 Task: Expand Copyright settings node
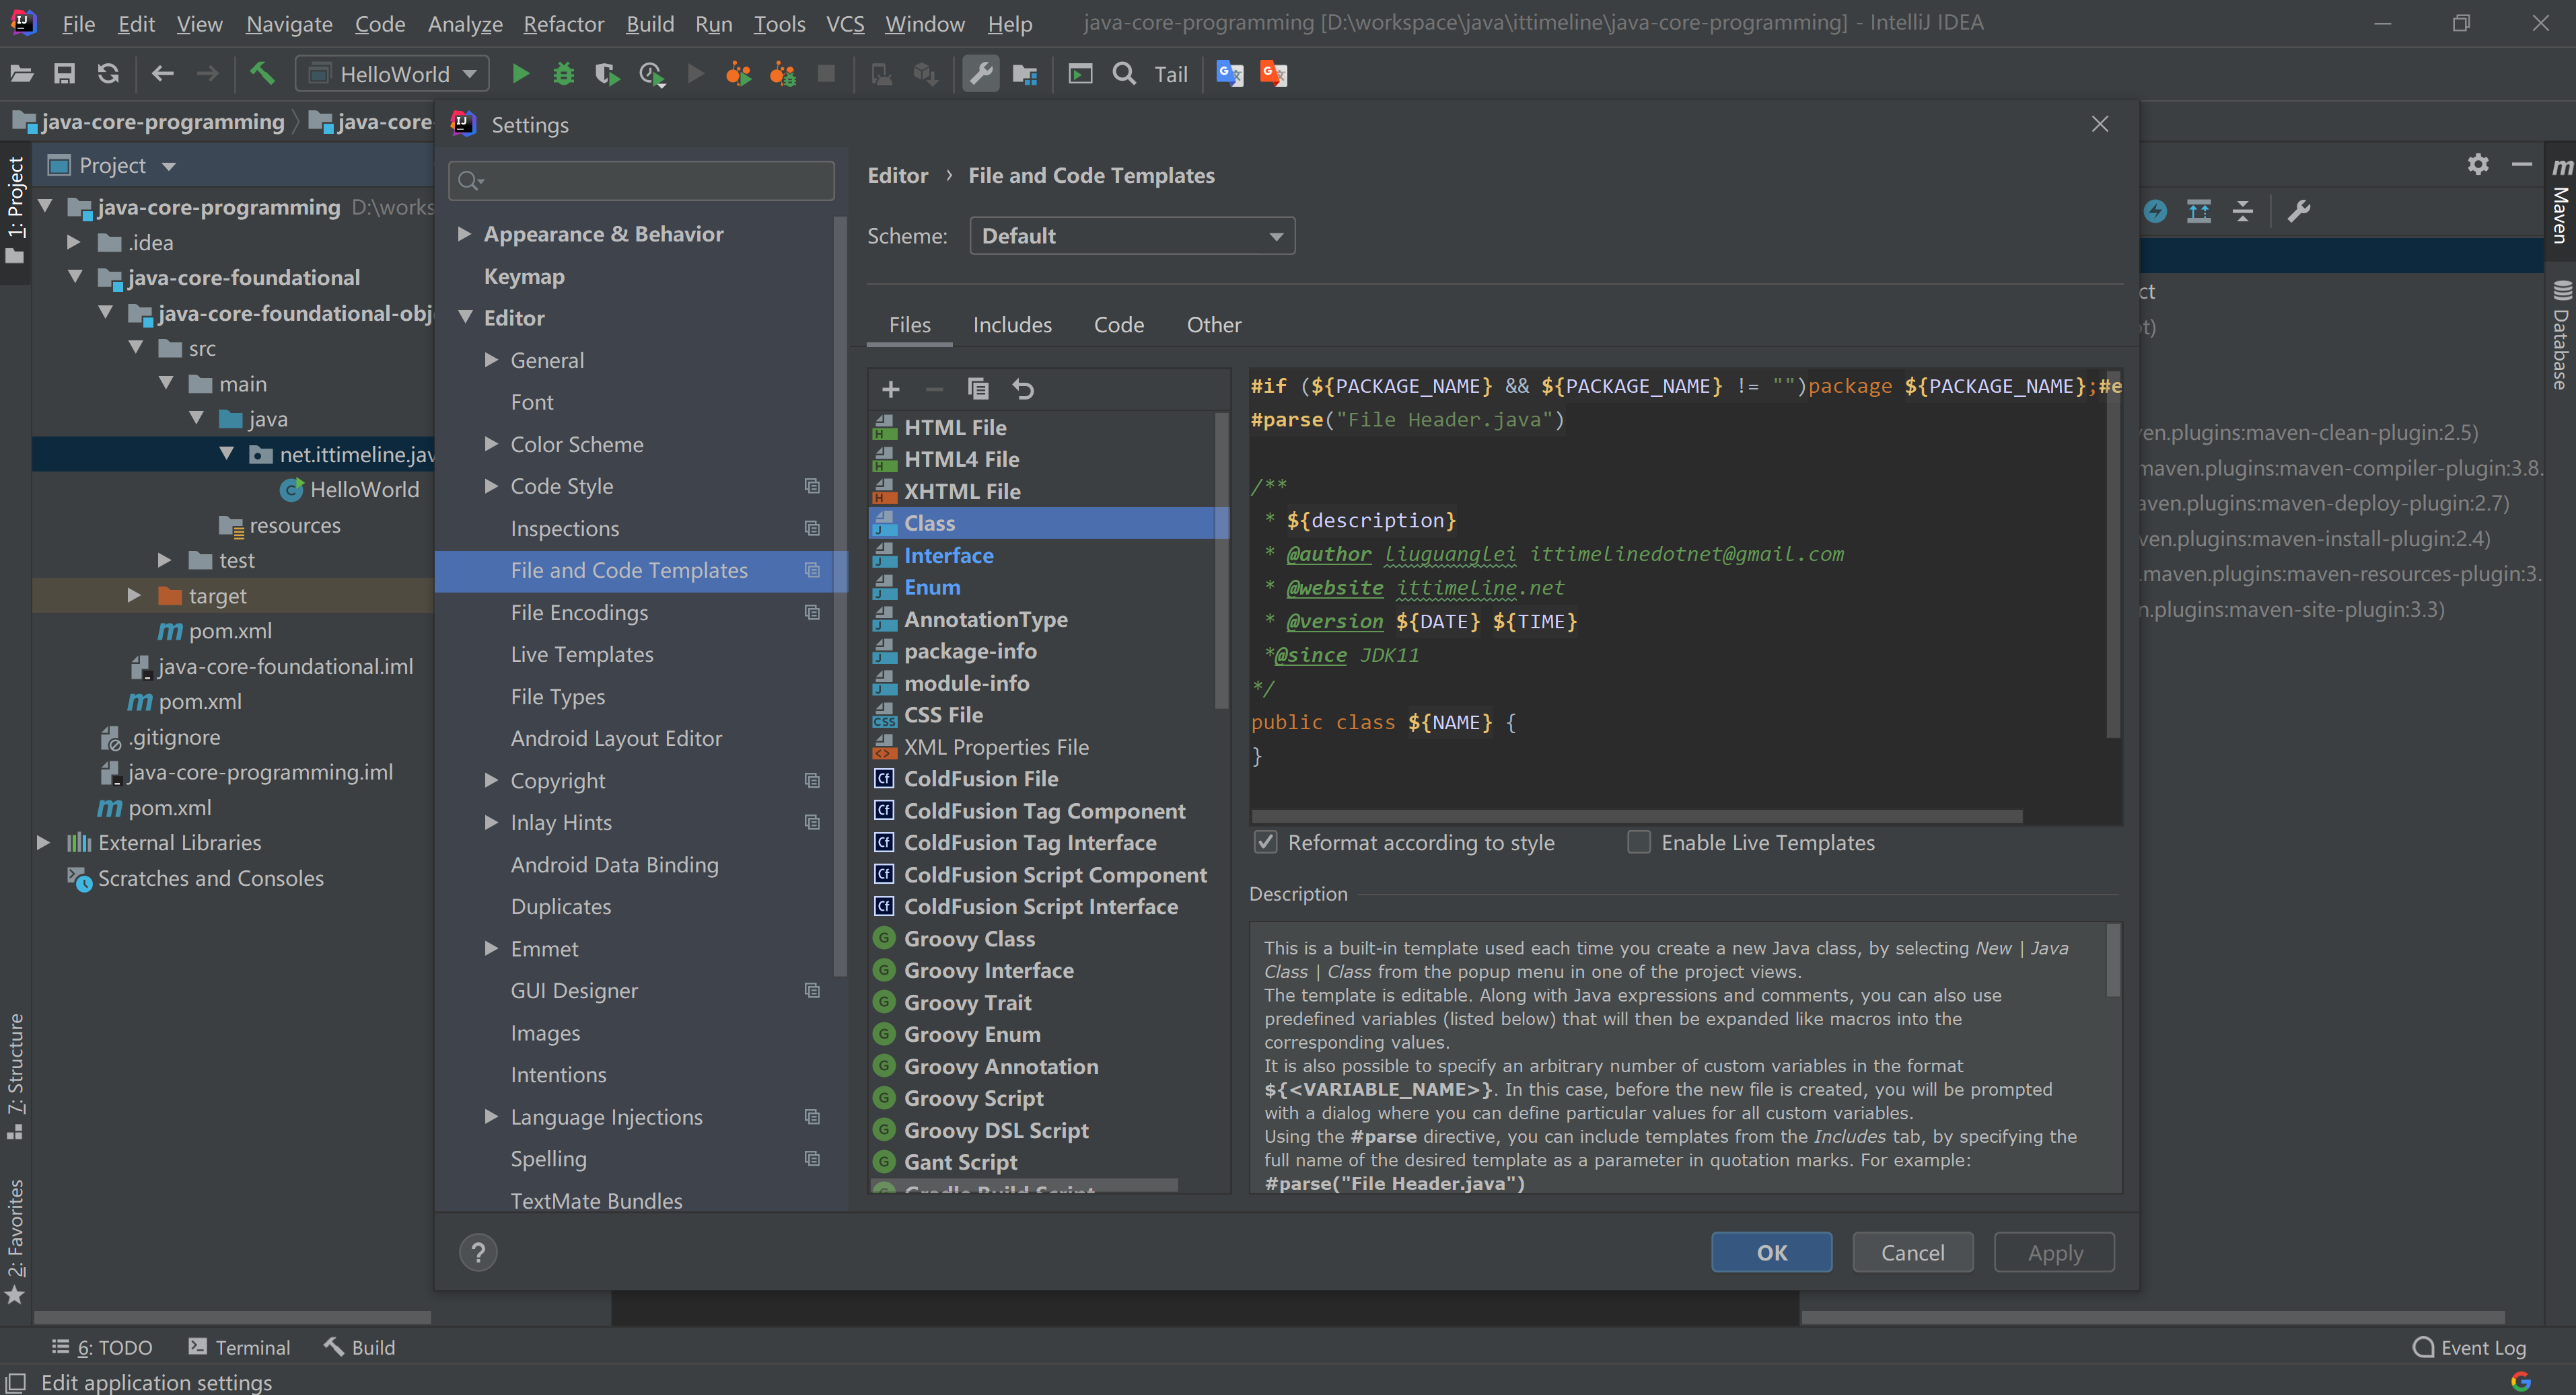point(491,780)
